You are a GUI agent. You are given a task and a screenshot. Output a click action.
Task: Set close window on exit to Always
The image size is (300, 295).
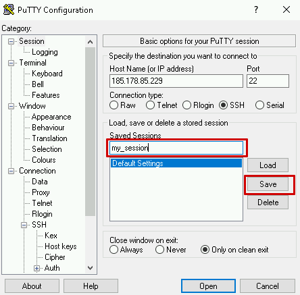coord(114,250)
